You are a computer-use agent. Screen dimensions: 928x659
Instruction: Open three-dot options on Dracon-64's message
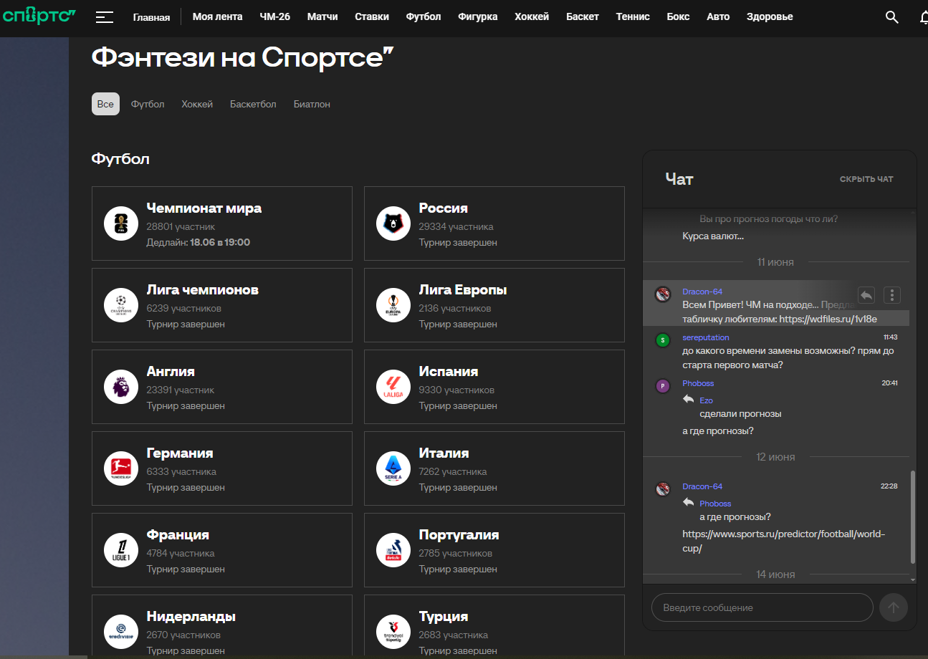(x=891, y=295)
